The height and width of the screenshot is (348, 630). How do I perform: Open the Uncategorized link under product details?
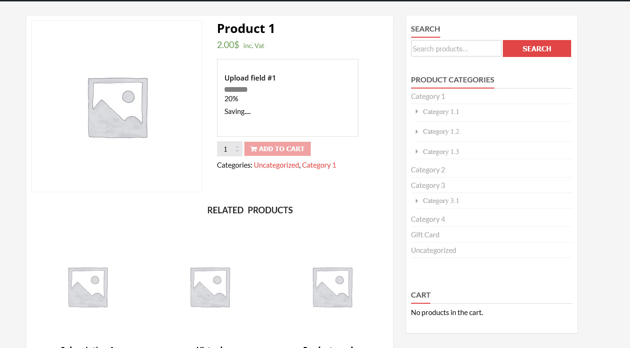pyautogui.click(x=276, y=165)
